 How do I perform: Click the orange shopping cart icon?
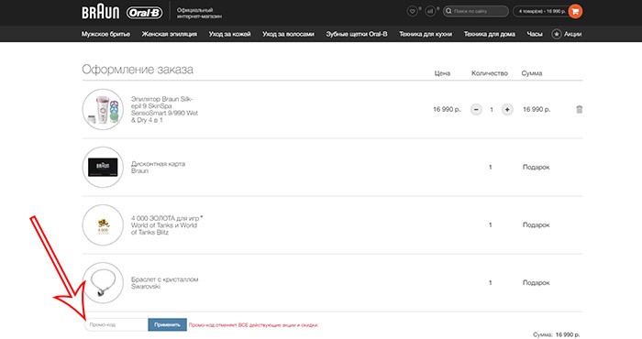(x=575, y=11)
